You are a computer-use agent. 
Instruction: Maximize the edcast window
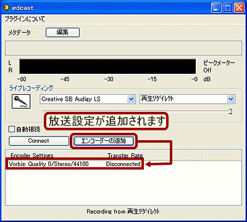228,9
